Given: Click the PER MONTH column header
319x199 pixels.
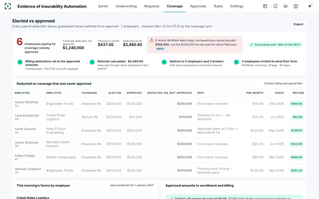Looking at the screenshot, I should point(255,93).
